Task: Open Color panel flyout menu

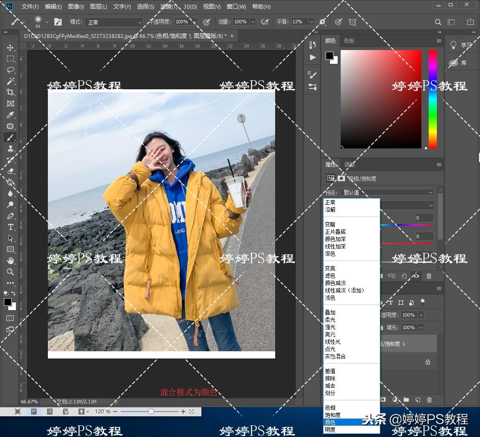Action: [x=439, y=41]
